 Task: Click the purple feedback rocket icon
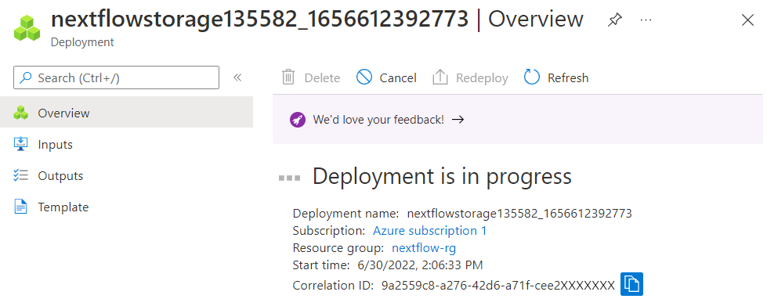tap(298, 119)
